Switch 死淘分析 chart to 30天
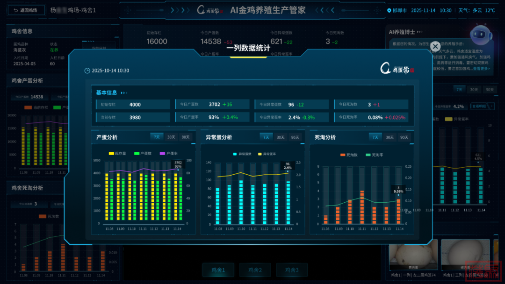 [x=390, y=137]
